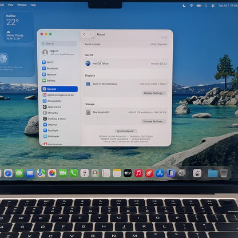Go back using the left chevron button
This screenshot has height=238, width=238.
[84, 34]
